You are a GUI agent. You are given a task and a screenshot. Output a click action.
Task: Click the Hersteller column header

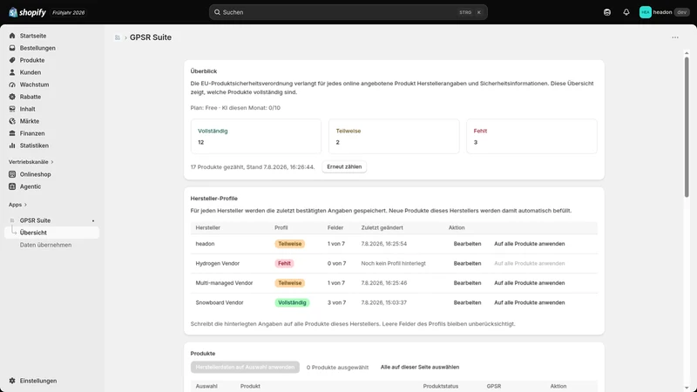208,227
